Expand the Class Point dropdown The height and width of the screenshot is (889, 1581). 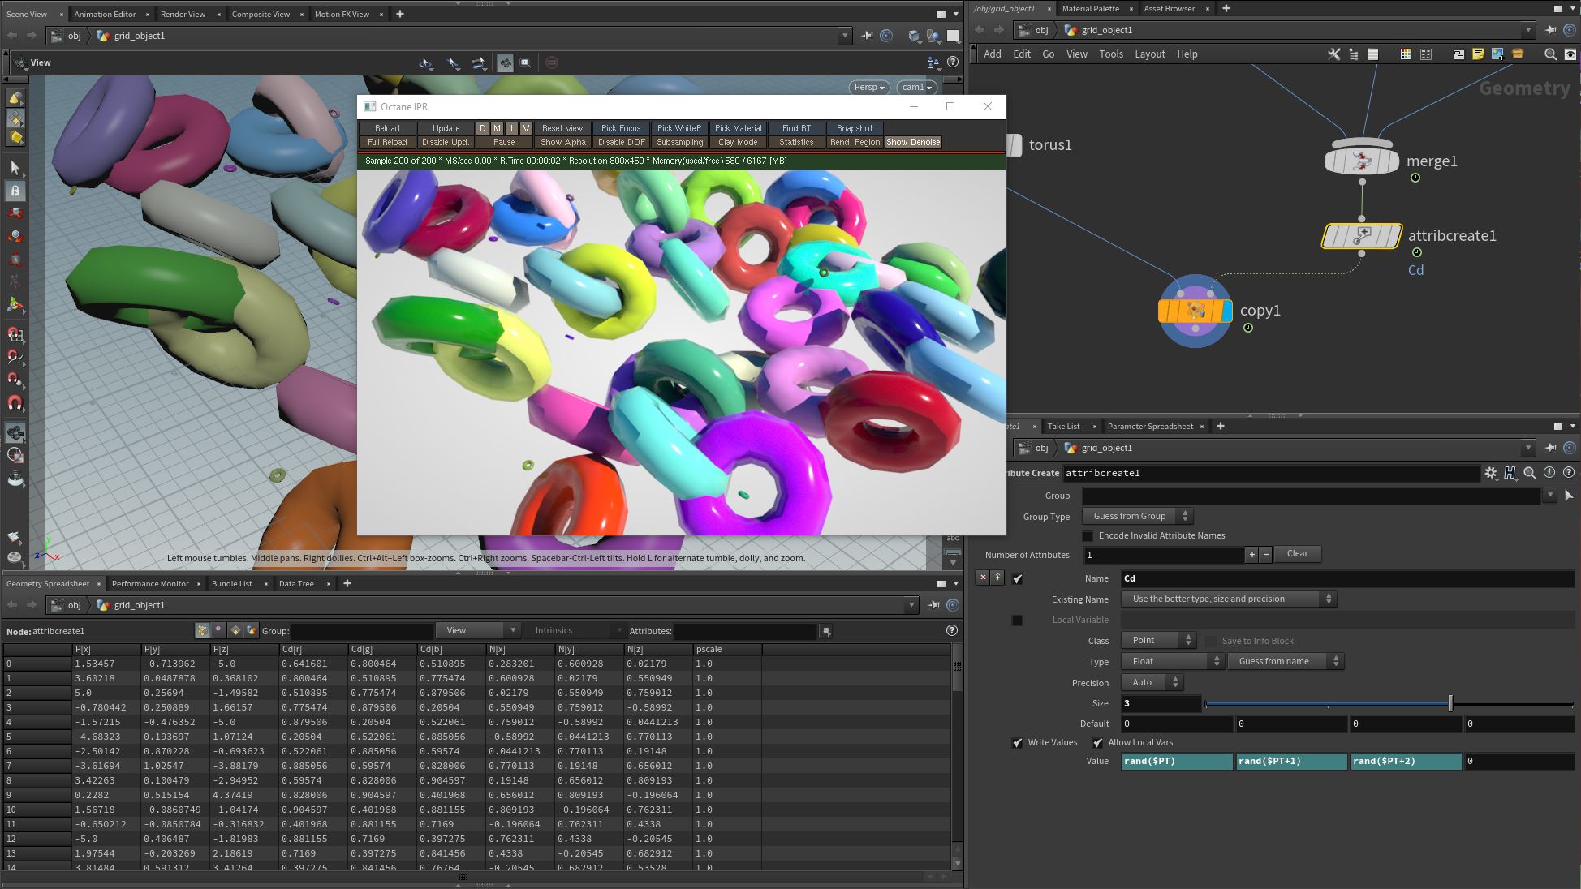point(1158,641)
